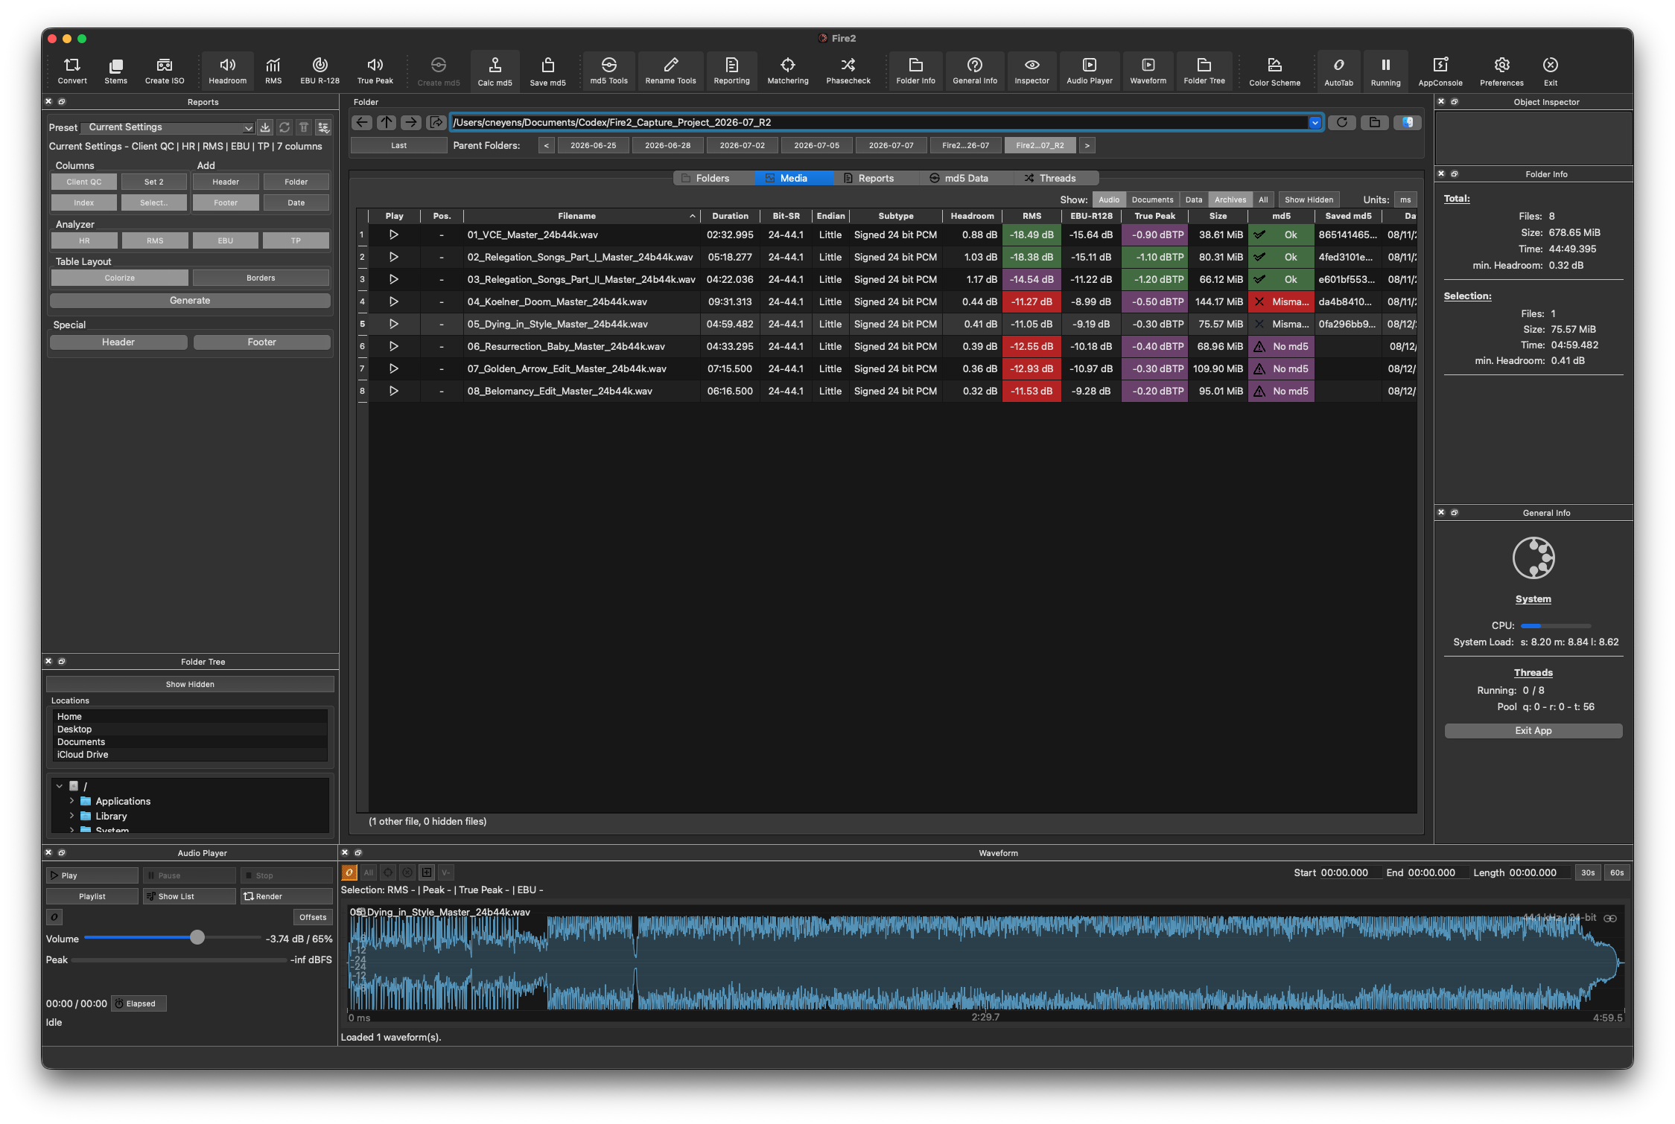Open the Phasecheck tool
The image size is (1675, 1124).
pyautogui.click(x=848, y=71)
